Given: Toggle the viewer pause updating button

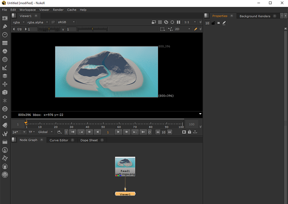Looking at the screenshot, I should pos(179,22).
